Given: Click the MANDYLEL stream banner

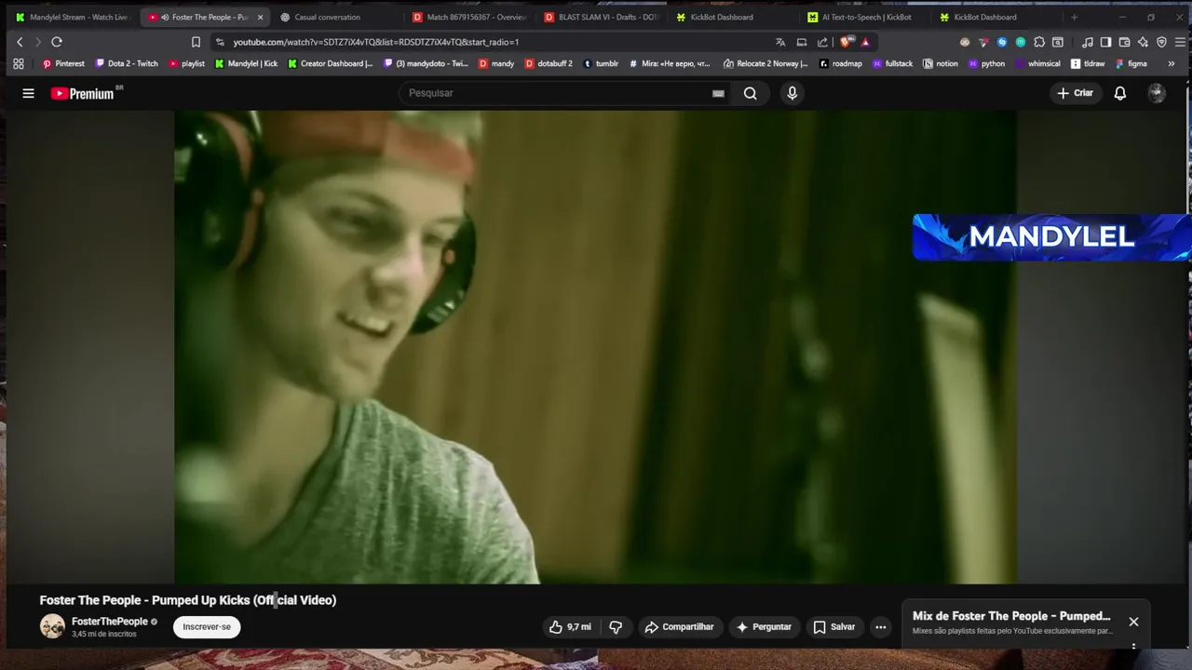Looking at the screenshot, I should click(x=1051, y=237).
